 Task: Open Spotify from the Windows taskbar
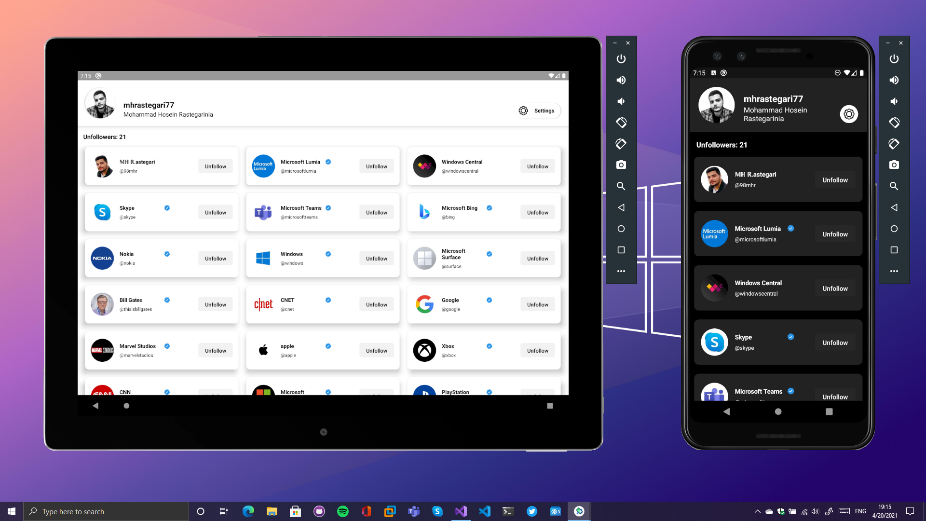(x=342, y=511)
